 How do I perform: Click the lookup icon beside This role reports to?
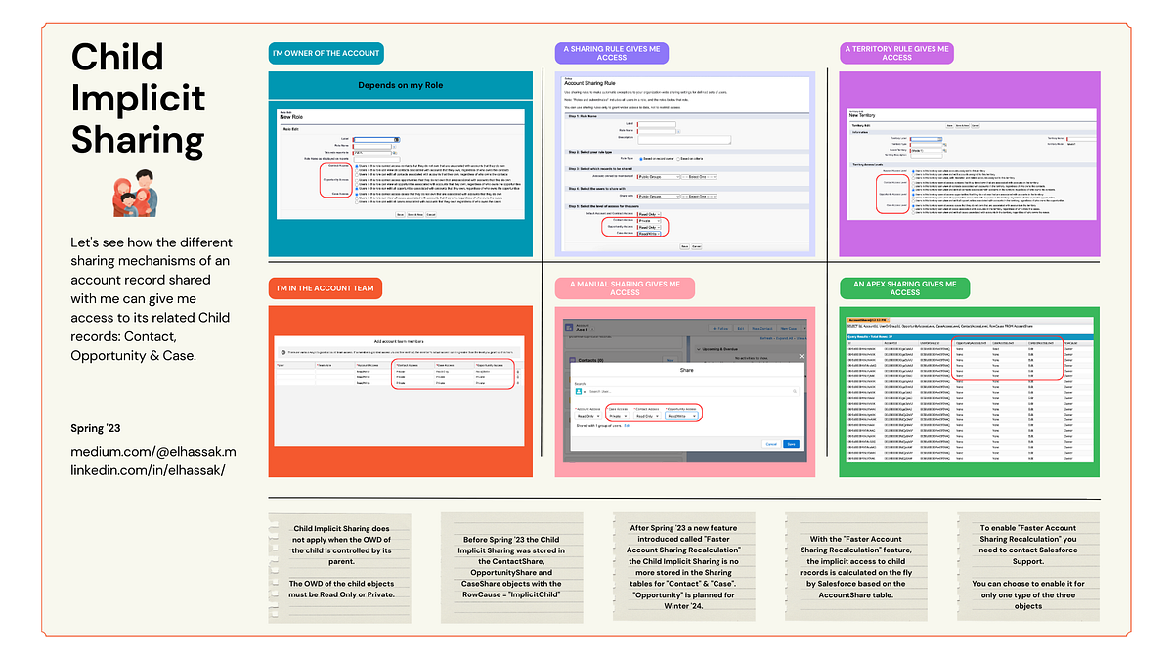click(x=395, y=153)
